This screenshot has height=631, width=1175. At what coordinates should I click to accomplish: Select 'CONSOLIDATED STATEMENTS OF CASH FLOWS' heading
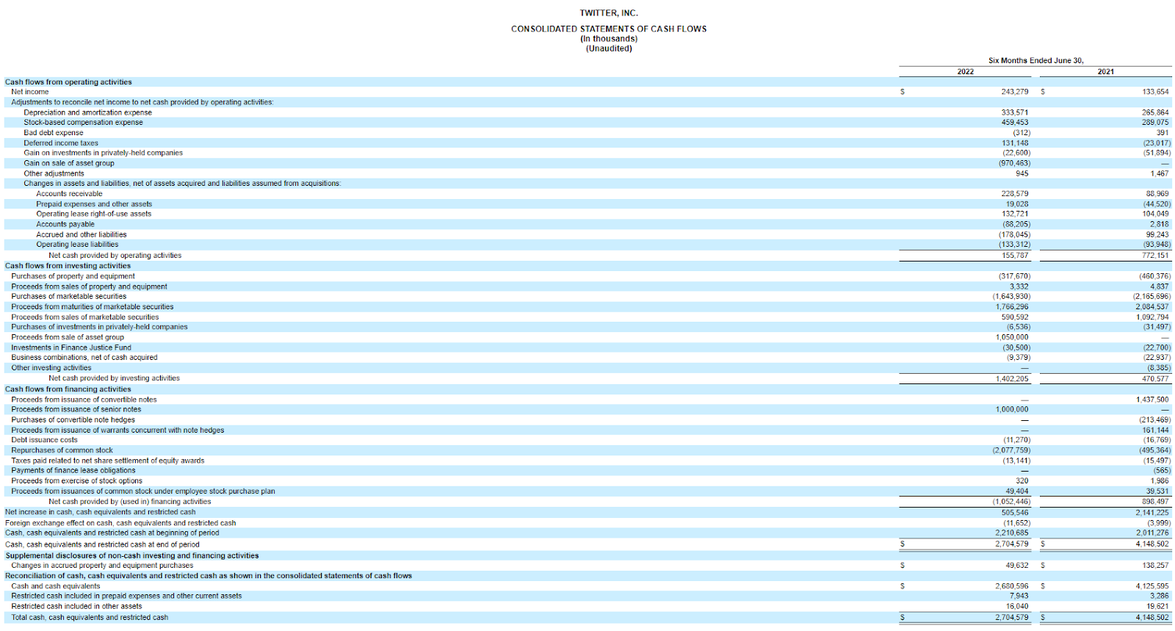tap(609, 29)
